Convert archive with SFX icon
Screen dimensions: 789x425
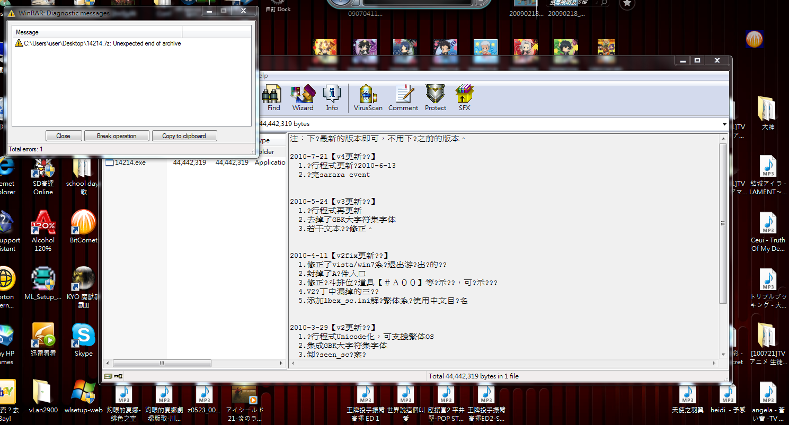click(x=464, y=98)
